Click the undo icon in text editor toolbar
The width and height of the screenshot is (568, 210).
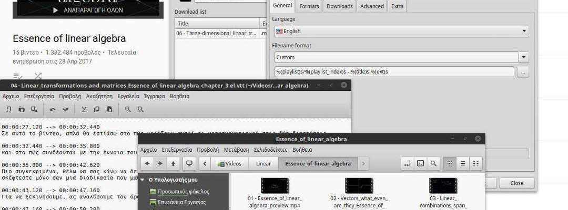(53, 109)
